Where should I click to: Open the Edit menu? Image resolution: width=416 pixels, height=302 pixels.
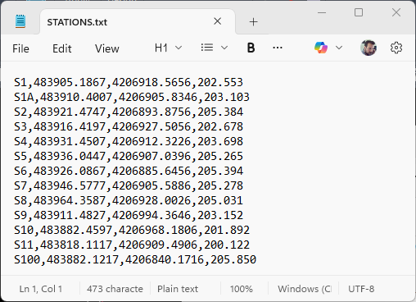click(x=62, y=48)
